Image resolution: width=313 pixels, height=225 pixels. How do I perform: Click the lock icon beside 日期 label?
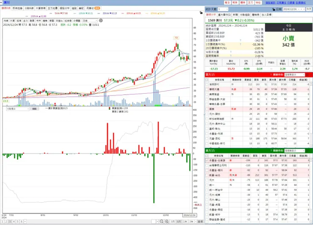tap(274, 9)
